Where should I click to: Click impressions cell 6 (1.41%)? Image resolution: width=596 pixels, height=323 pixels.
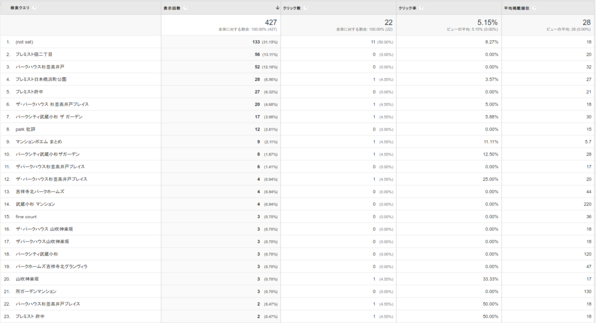[267, 167]
